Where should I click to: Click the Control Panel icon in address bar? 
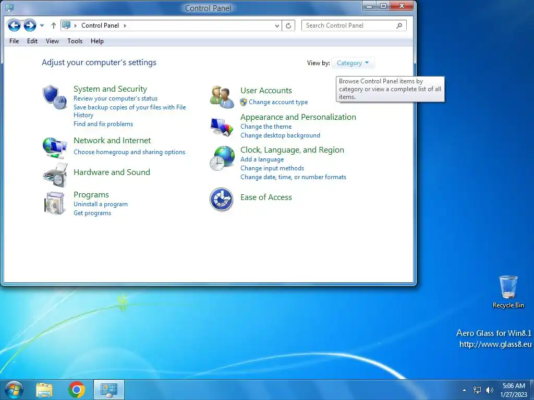66,25
